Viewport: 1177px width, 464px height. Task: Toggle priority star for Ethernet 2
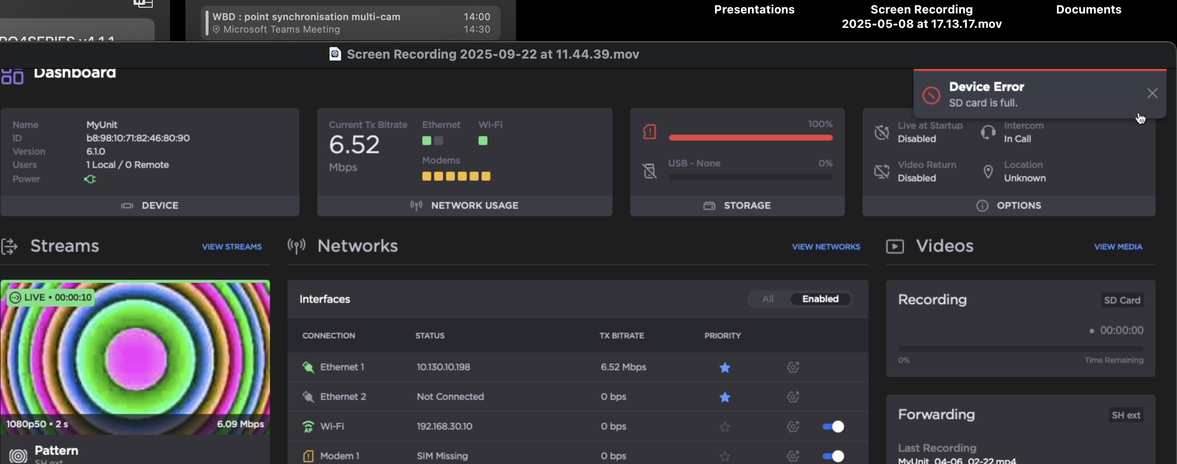tap(725, 397)
